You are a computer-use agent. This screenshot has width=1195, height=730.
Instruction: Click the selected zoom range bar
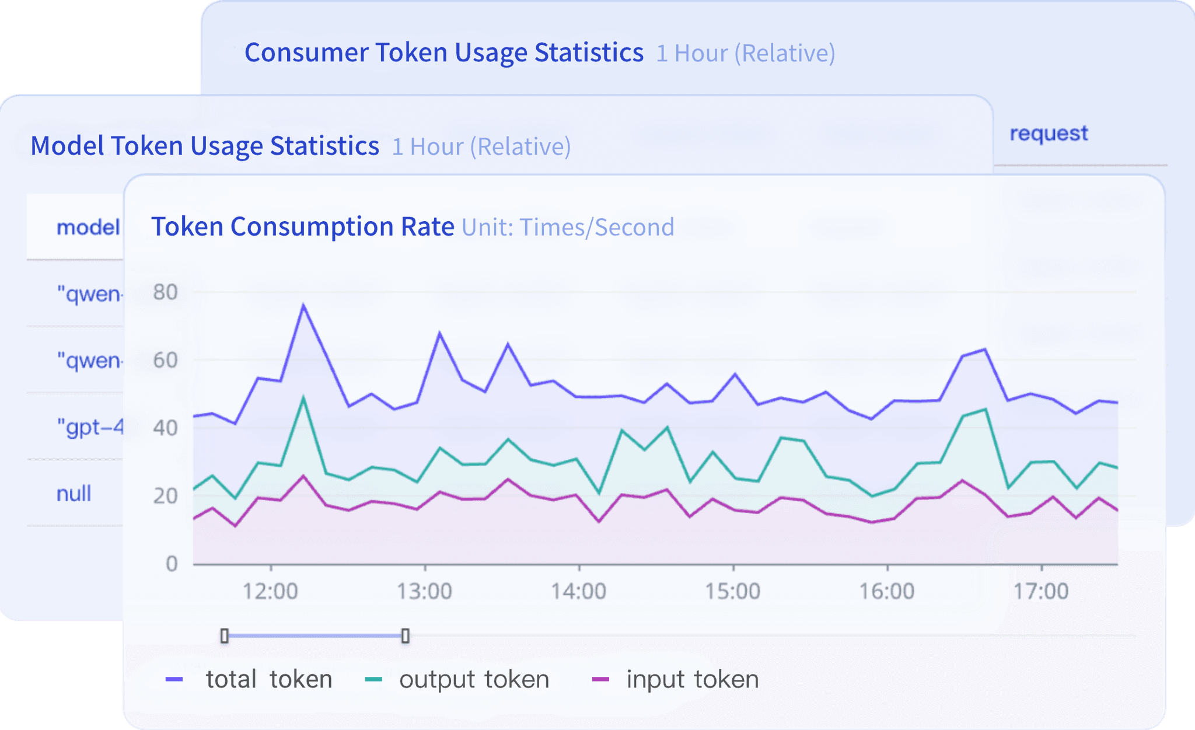315,636
